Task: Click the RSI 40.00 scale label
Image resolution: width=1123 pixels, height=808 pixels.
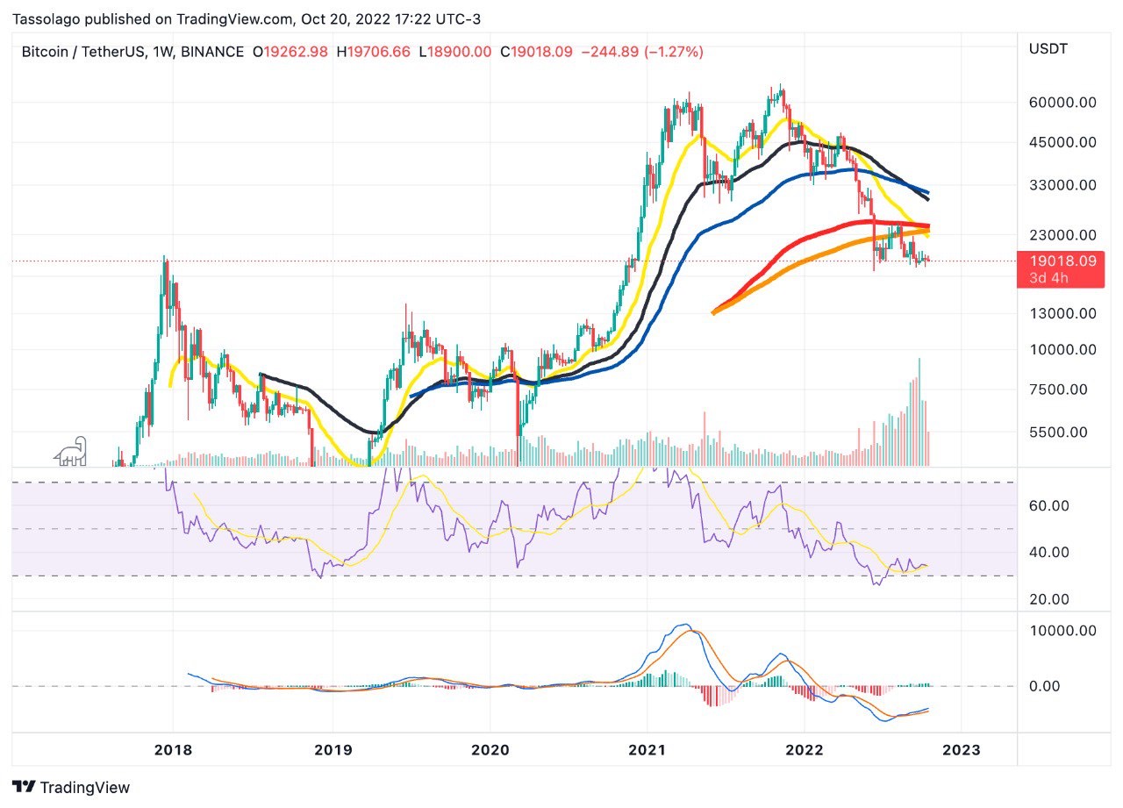Action: click(x=1049, y=552)
